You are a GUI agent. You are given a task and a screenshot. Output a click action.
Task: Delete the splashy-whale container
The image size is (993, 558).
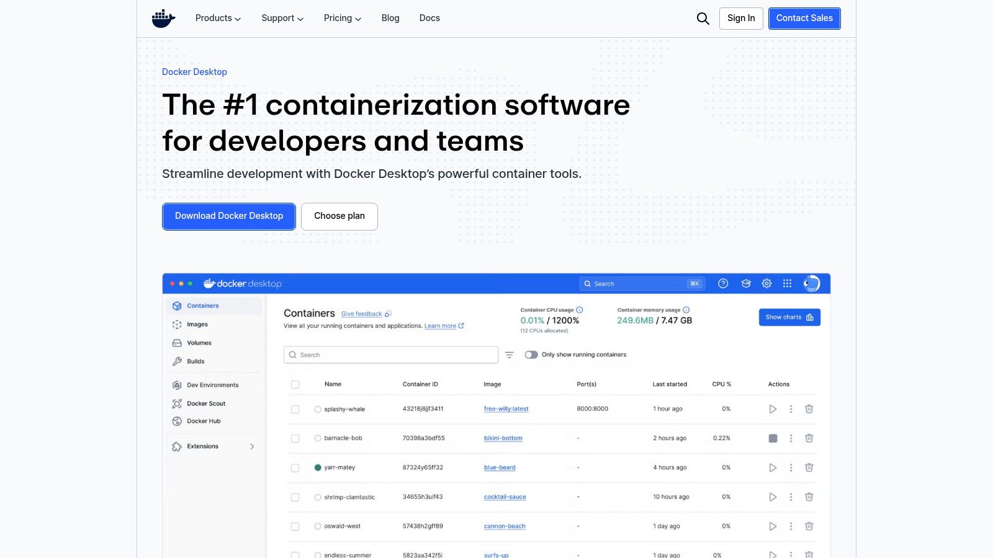coord(809,409)
